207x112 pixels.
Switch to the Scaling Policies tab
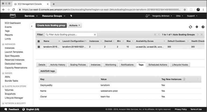pyautogui.click(x=78, y=65)
